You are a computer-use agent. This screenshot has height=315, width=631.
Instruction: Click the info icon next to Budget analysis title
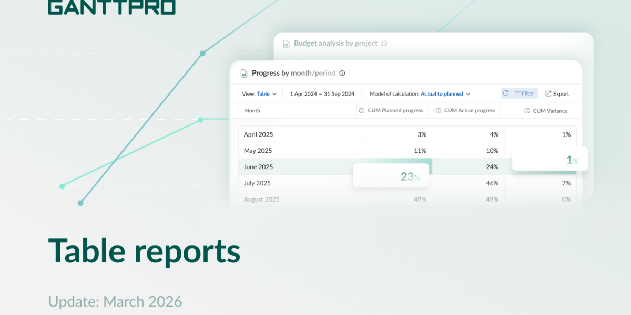tap(384, 43)
